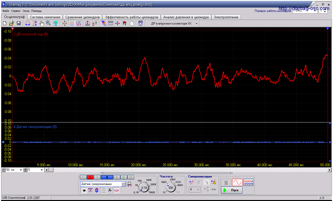Click the fit waveform to width icon

tap(55, 24)
